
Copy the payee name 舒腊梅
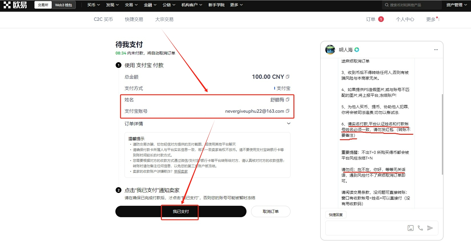click(288, 100)
